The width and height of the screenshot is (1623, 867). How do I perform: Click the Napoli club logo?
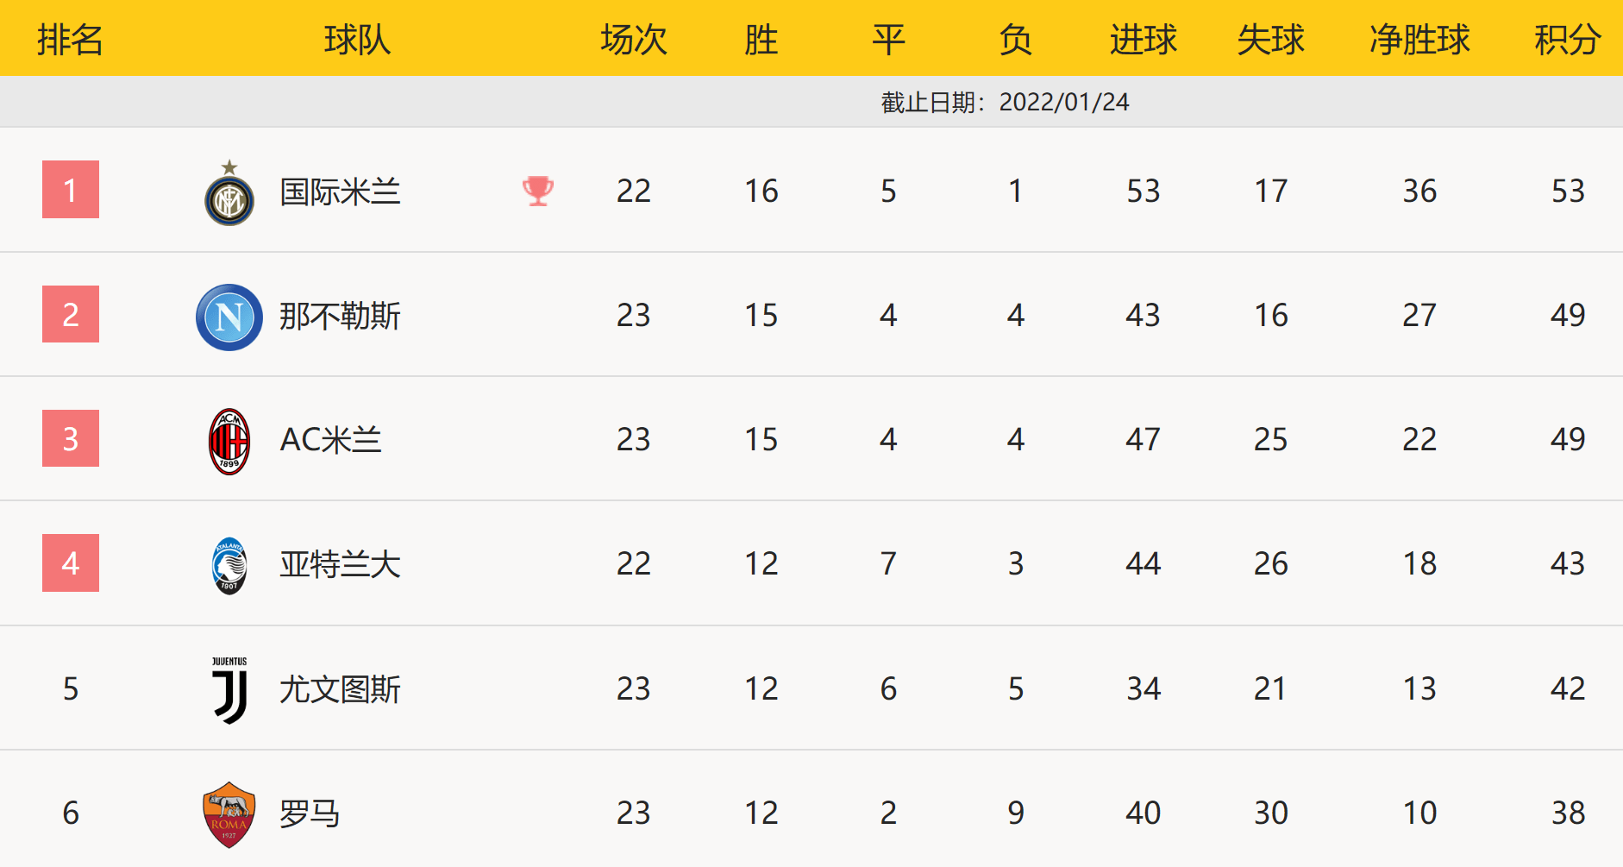click(229, 317)
